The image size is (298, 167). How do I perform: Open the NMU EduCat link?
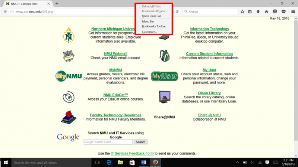coord(115,95)
